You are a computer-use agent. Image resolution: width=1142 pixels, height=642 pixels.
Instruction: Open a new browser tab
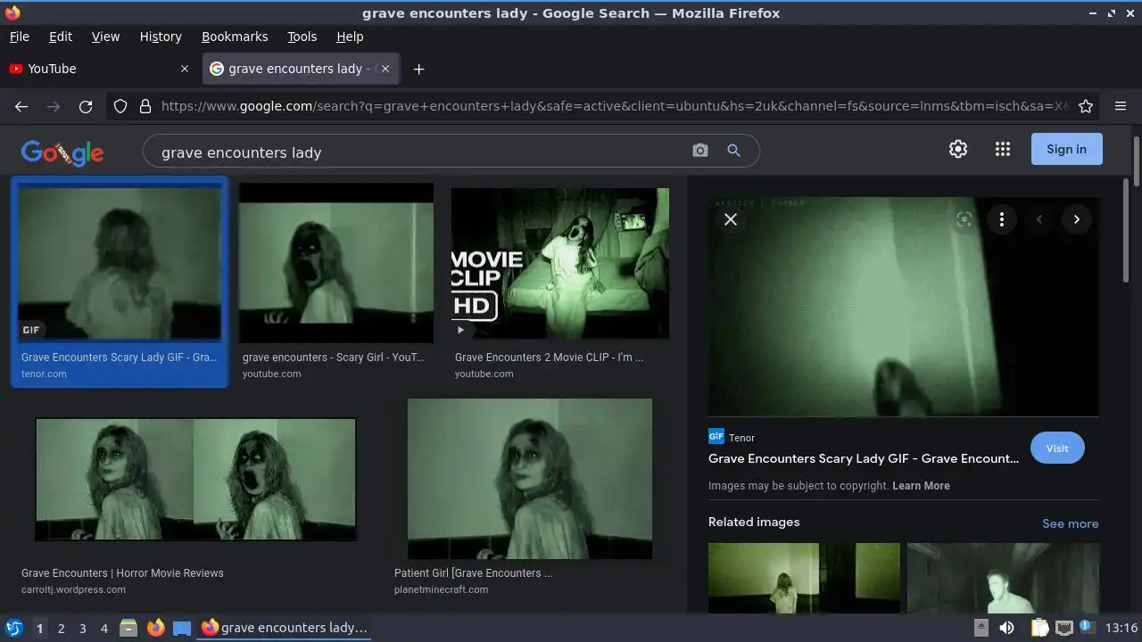418,69
